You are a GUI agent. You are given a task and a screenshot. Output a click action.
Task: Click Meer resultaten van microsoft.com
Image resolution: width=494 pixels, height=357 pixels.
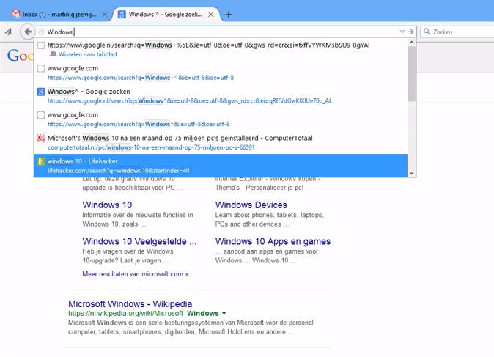tap(135, 274)
